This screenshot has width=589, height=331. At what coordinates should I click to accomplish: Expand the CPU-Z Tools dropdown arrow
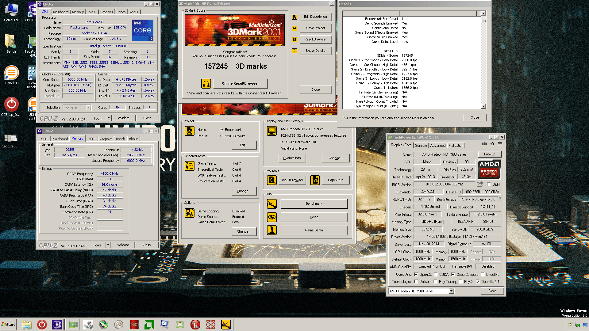pyautogui.click(x=109, y=118)
